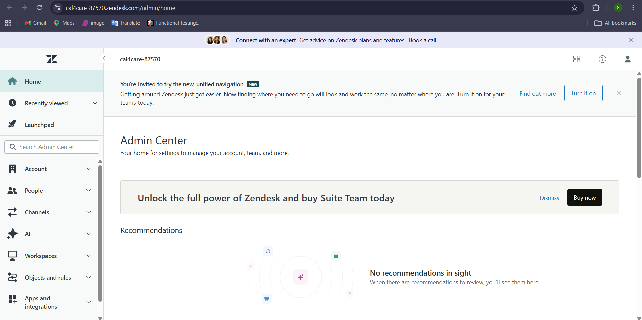Click the Recommendations heading

[x=151, y=230]
